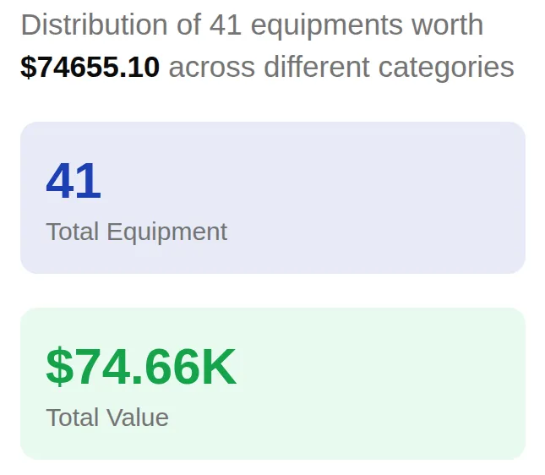Screen dimensions: 545x475
Task: Click the K suffix in $74.66K
Action: [218, 367]
